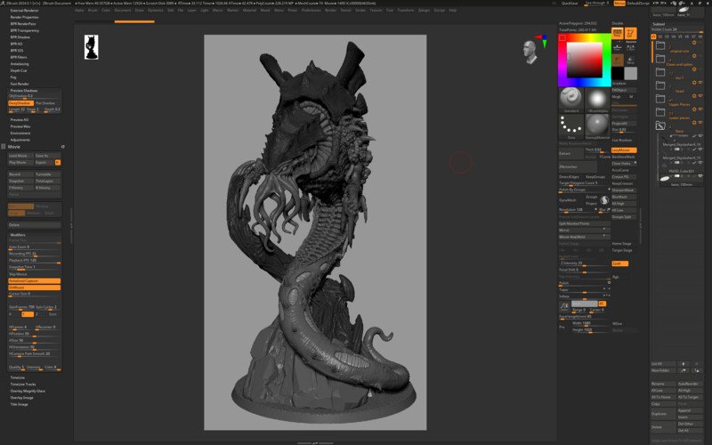The image size is (712, 445).
Task: Expand the BPR Filters section
Action: pyautogui.click(x=19, y=57)
